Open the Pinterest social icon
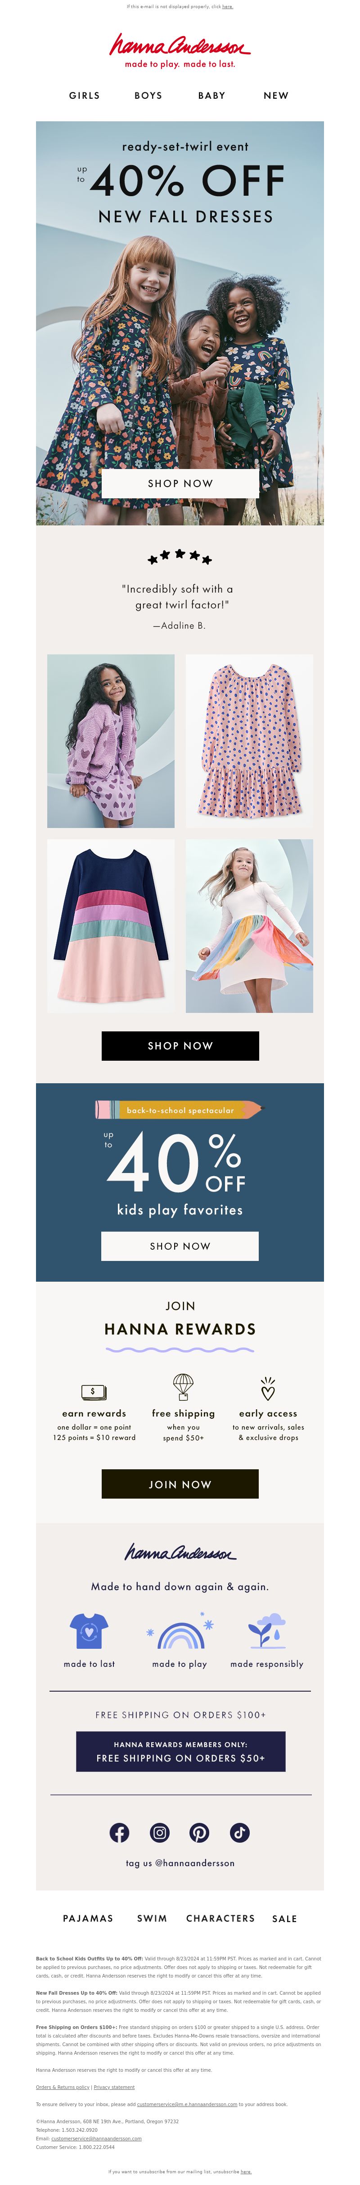This screenshot has width=360, height=2185. (199, 1832)
